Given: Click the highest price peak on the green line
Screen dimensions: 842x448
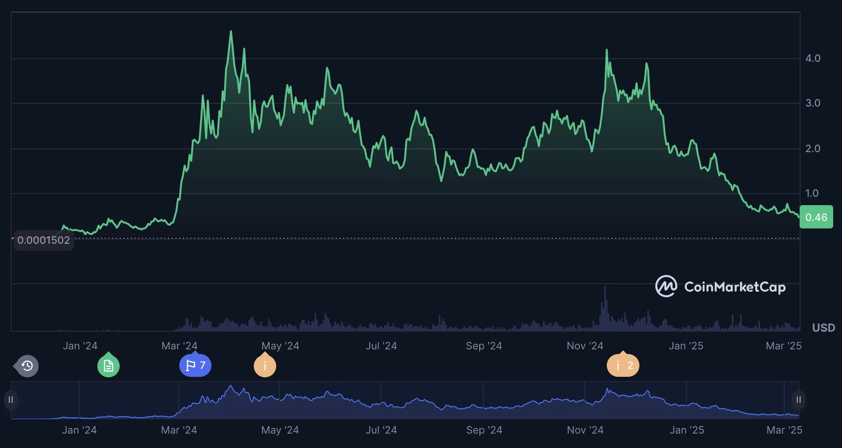Looking at the screenshot, I should pyautogui.click(x=231, y=32).
